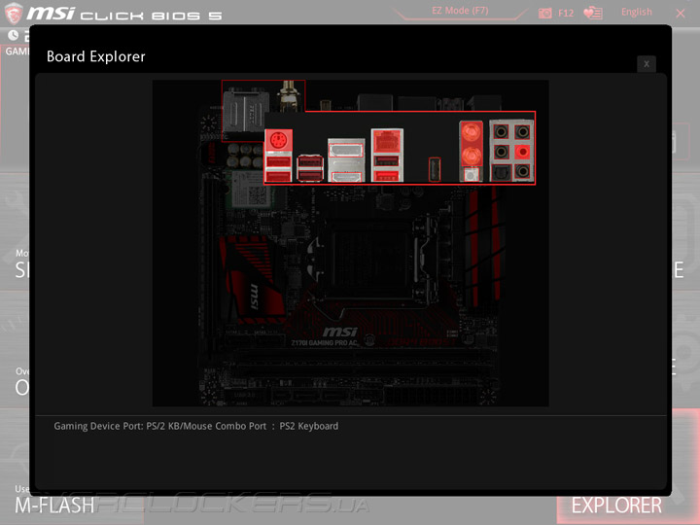Viewport: 700px width, 525px height.
Task: Click the upper USB port below PS/2 port
Action: tap(279, 161)
